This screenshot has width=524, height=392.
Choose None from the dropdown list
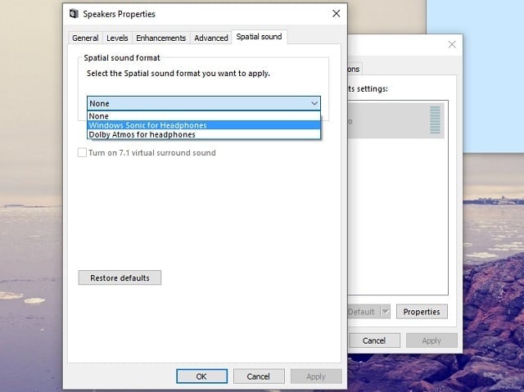click(x=204, y=116)
